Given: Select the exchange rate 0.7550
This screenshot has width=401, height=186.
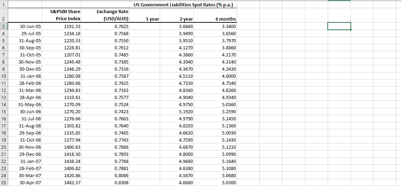Looking at the screenshot, I should pos(105,40).
